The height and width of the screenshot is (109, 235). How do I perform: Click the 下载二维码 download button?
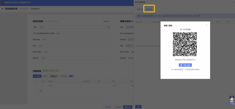[185, 65]
